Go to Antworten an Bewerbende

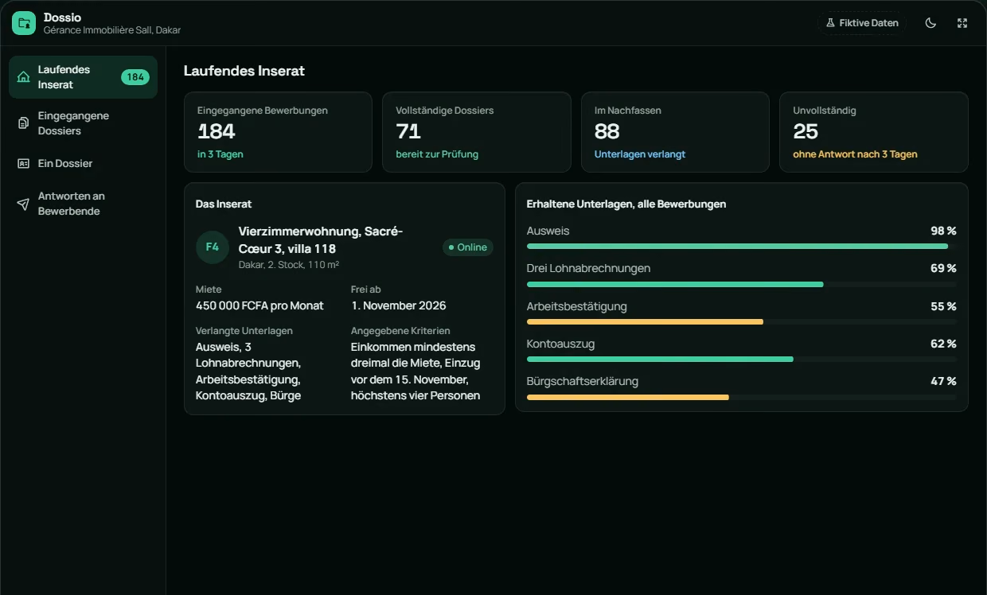click(x=83, y=204)
